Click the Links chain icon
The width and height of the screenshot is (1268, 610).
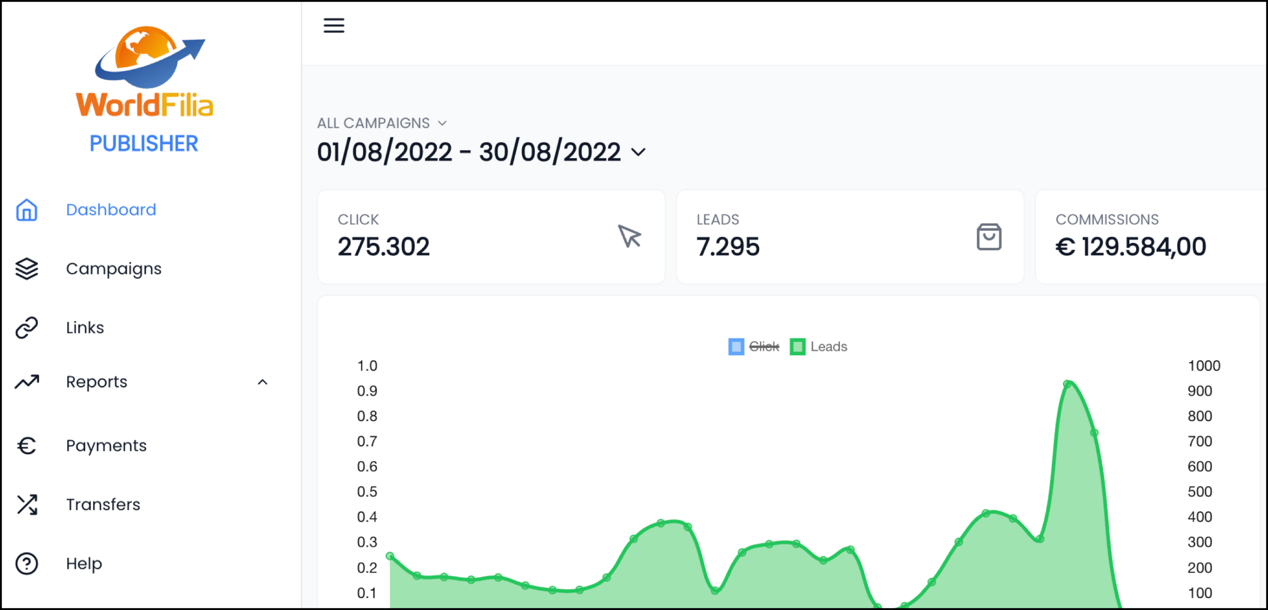[27, 328]
